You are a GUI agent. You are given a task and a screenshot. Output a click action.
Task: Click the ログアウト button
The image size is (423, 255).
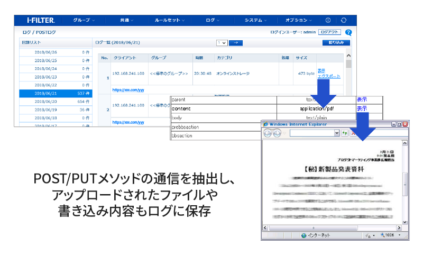coord(329,32)
